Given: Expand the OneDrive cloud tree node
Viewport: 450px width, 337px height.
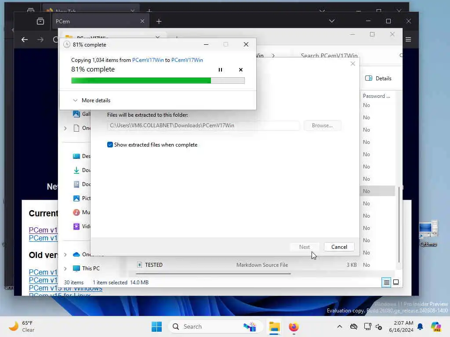Looking at the screenshot, I should [x=65, y=255].
